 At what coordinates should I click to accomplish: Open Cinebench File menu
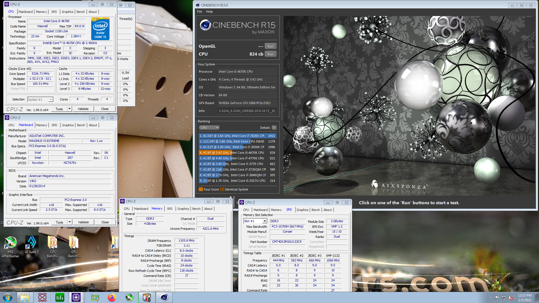(200, 12)
